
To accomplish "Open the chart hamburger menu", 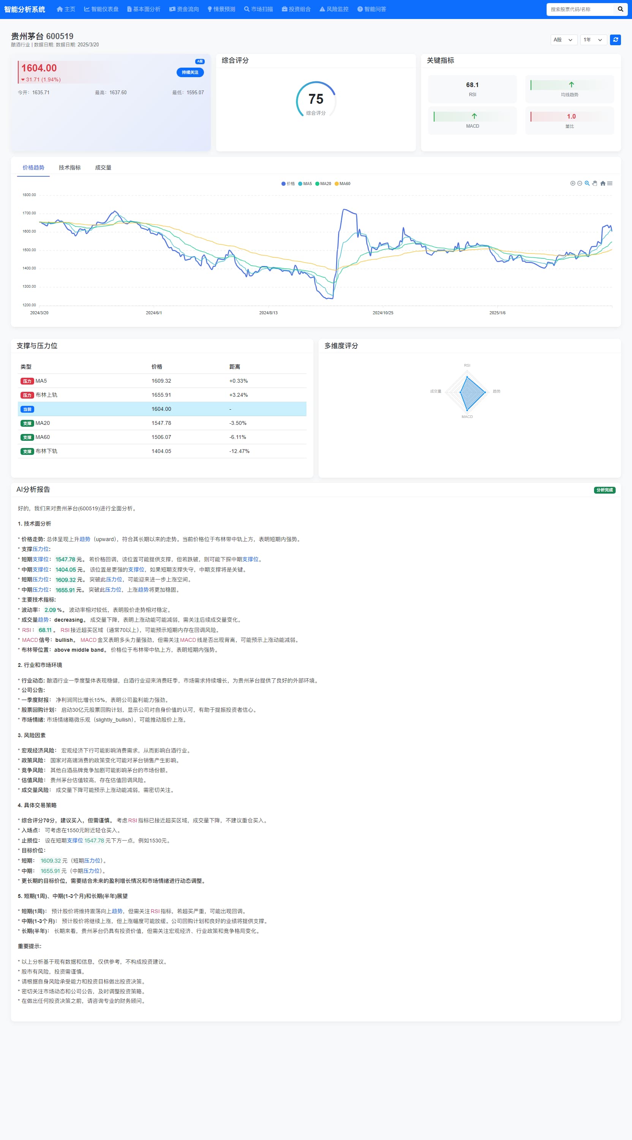I will [x=610, y=183].
